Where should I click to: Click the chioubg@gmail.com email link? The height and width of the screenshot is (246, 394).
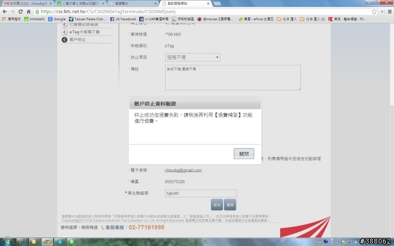183,170
